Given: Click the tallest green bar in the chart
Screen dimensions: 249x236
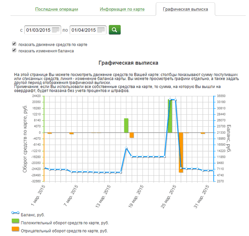Looking at the screenshot, I should click(x=170, y=116).
